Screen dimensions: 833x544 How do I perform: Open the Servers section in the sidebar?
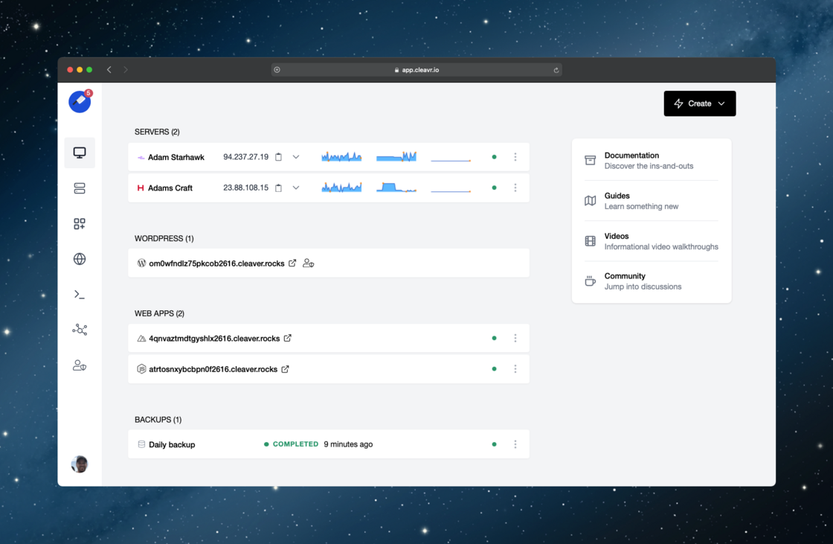click(x=80, y=152)
